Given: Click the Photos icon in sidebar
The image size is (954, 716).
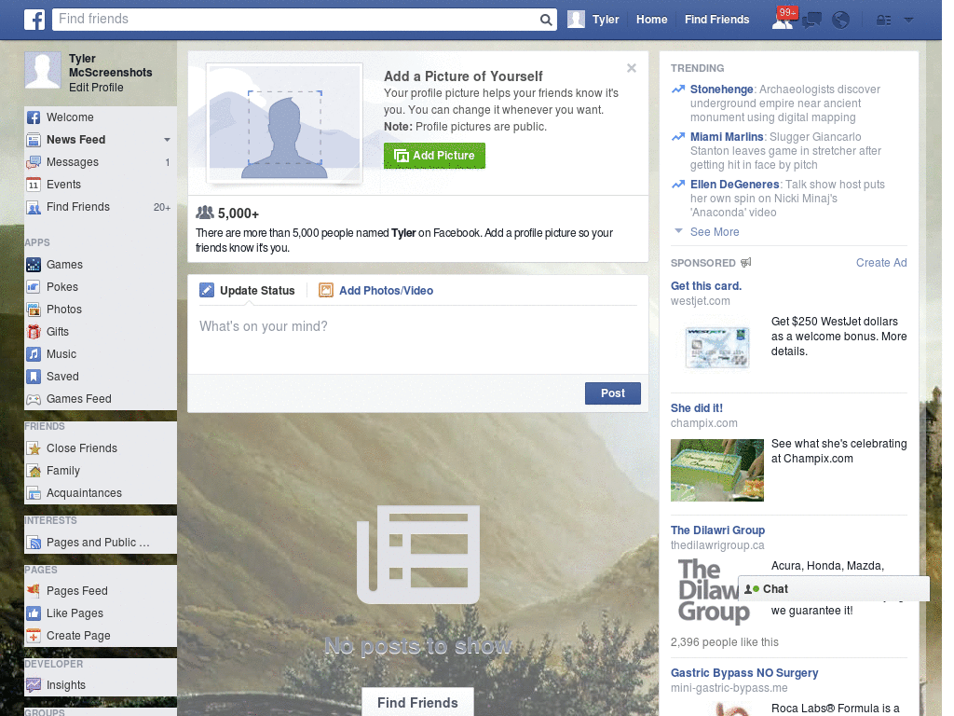Looking at the screenshot, I should (34, 310).
